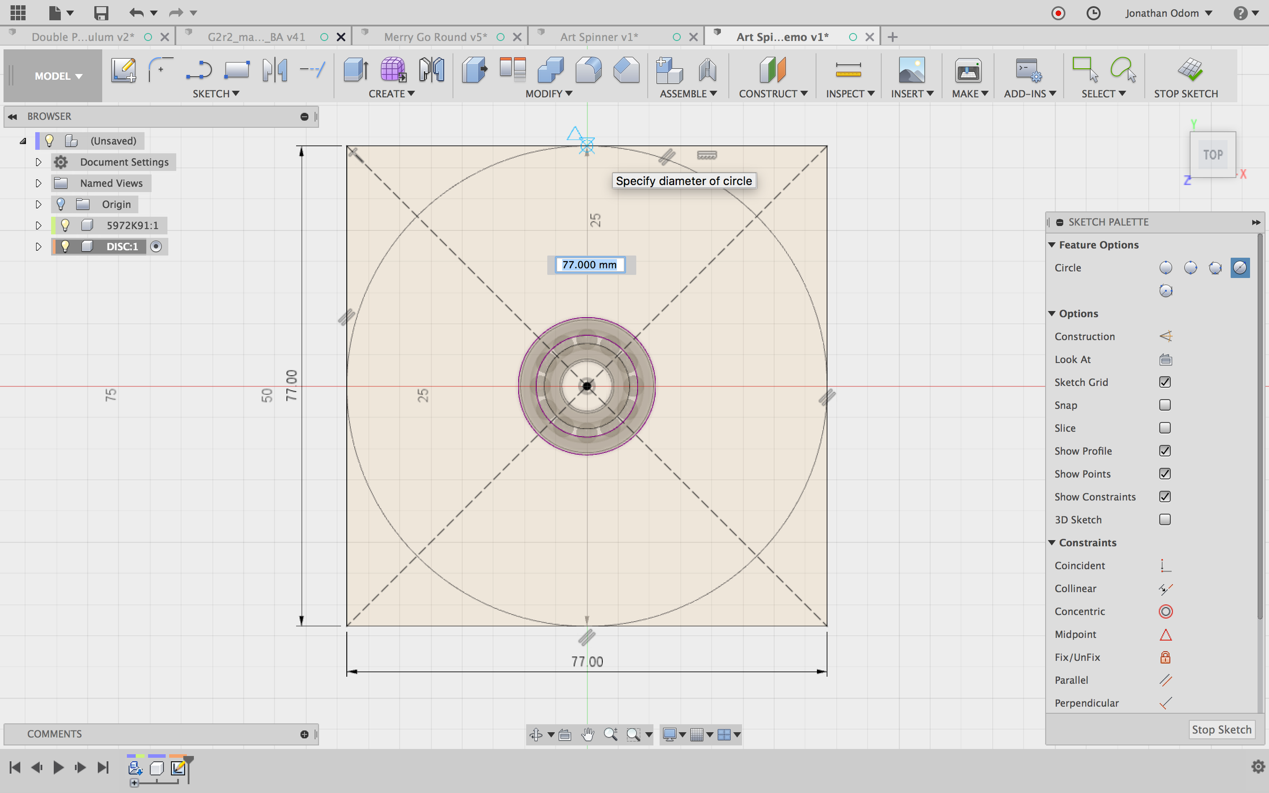
Task: Open the MODEL workspace dropdown
Action: click(58, 76)
